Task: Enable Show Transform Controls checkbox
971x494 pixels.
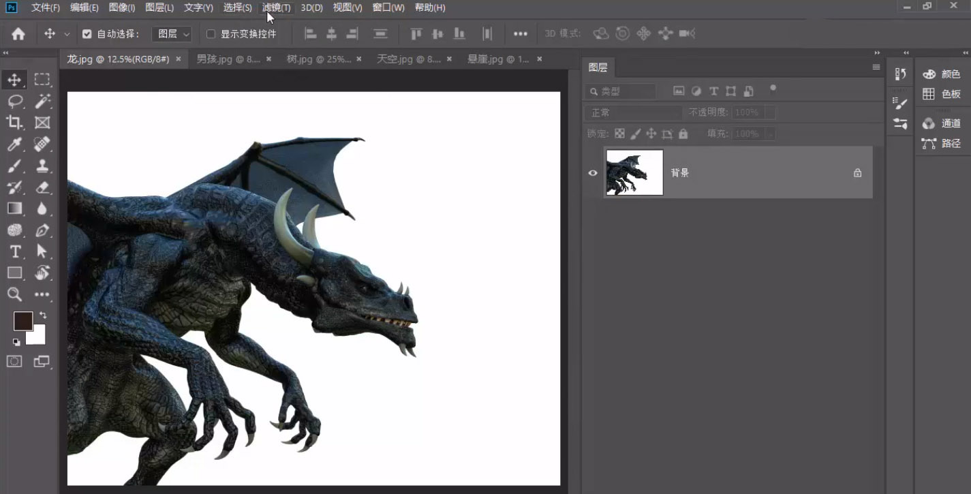Action: [x=211, y=34]
